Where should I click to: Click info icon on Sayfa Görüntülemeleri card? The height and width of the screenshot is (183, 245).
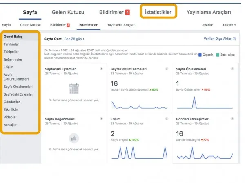167,68
